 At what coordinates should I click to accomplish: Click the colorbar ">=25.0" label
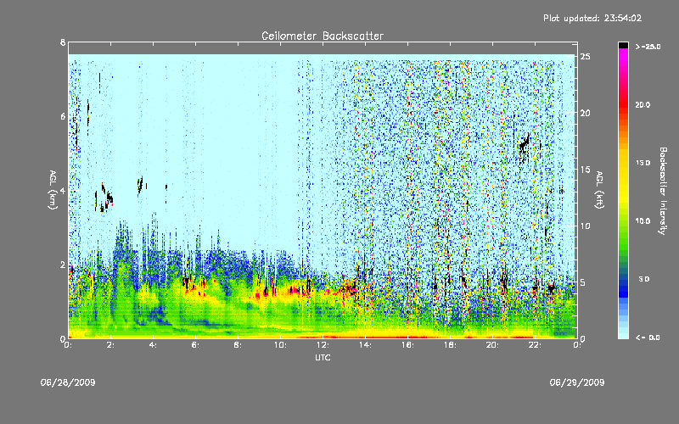point(648,47)
